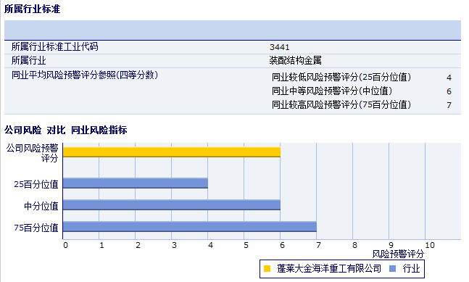Click the 同业平均风险预警评分参照(四等分数) label
This screenshot has width=469, height=282.
coord(85,75)
